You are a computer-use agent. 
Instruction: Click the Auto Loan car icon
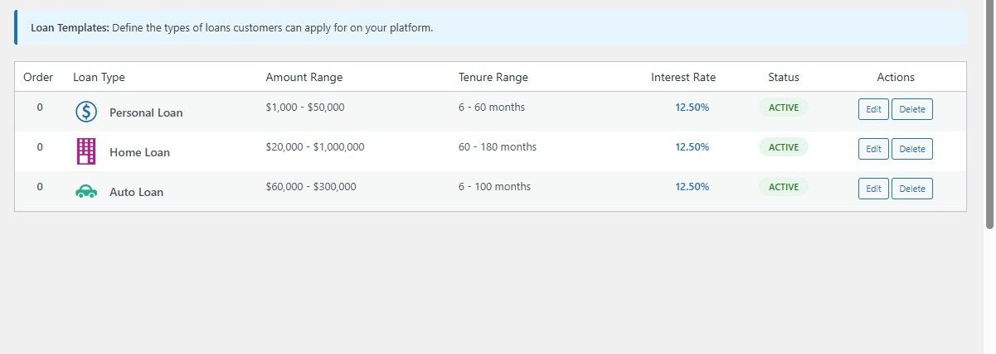(86, 192)
